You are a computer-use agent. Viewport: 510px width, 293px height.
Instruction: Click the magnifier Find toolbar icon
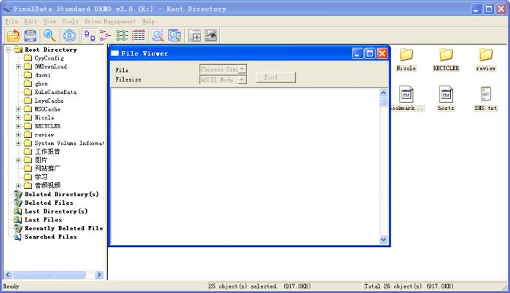[x=50, y=36]
